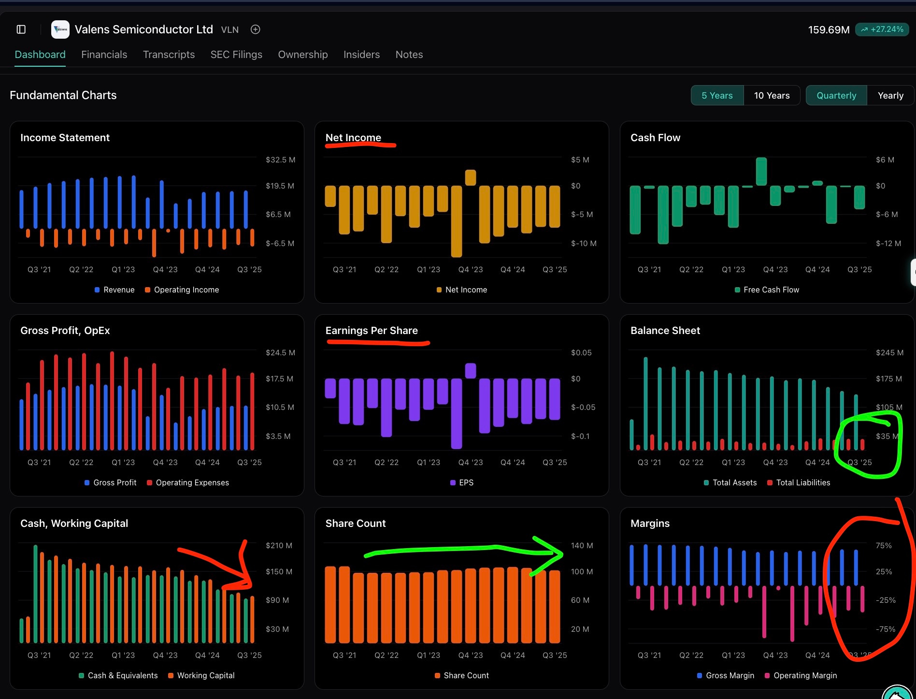Toggle Free Cash Flow legend entry
Viewport: 916px width, 699px height.
(x=767, y=290)
